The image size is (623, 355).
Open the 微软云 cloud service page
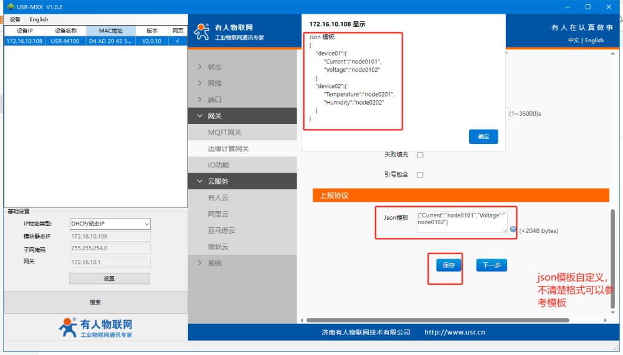point(242,247)
